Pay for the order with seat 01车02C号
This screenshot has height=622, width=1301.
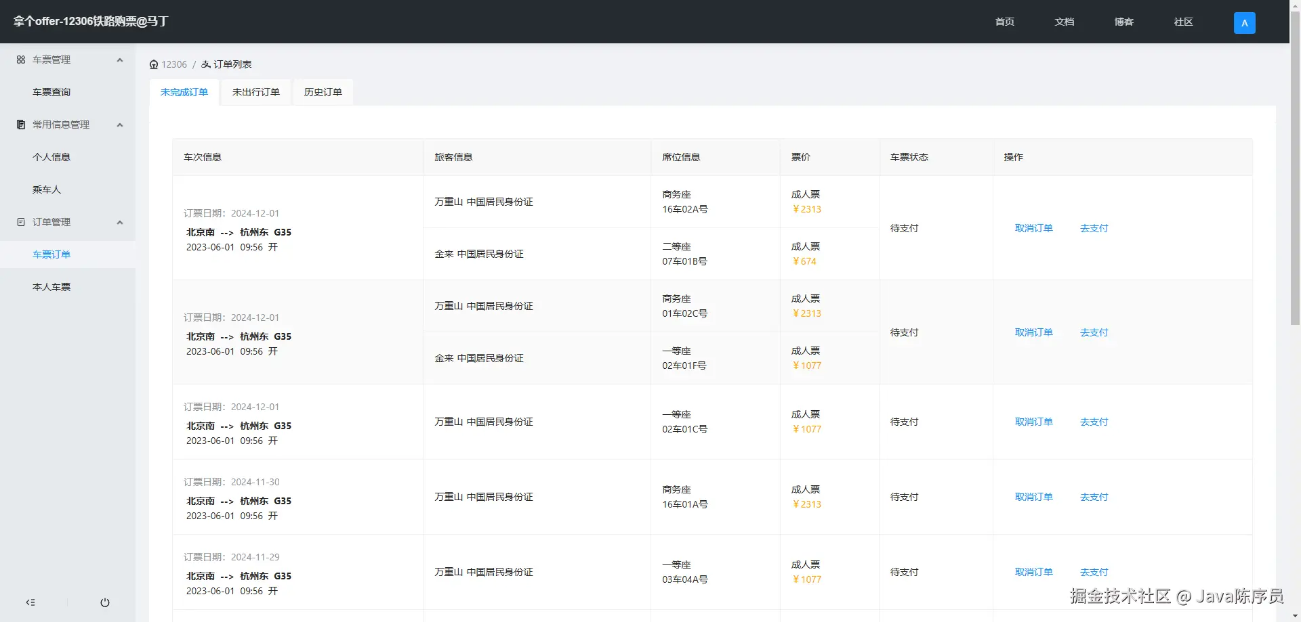[x=1094, y=332]
